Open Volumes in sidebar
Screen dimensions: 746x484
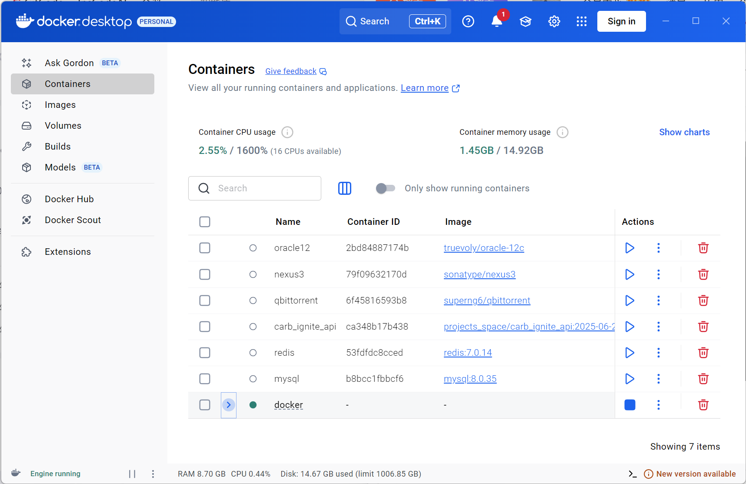tap(63, 126)
